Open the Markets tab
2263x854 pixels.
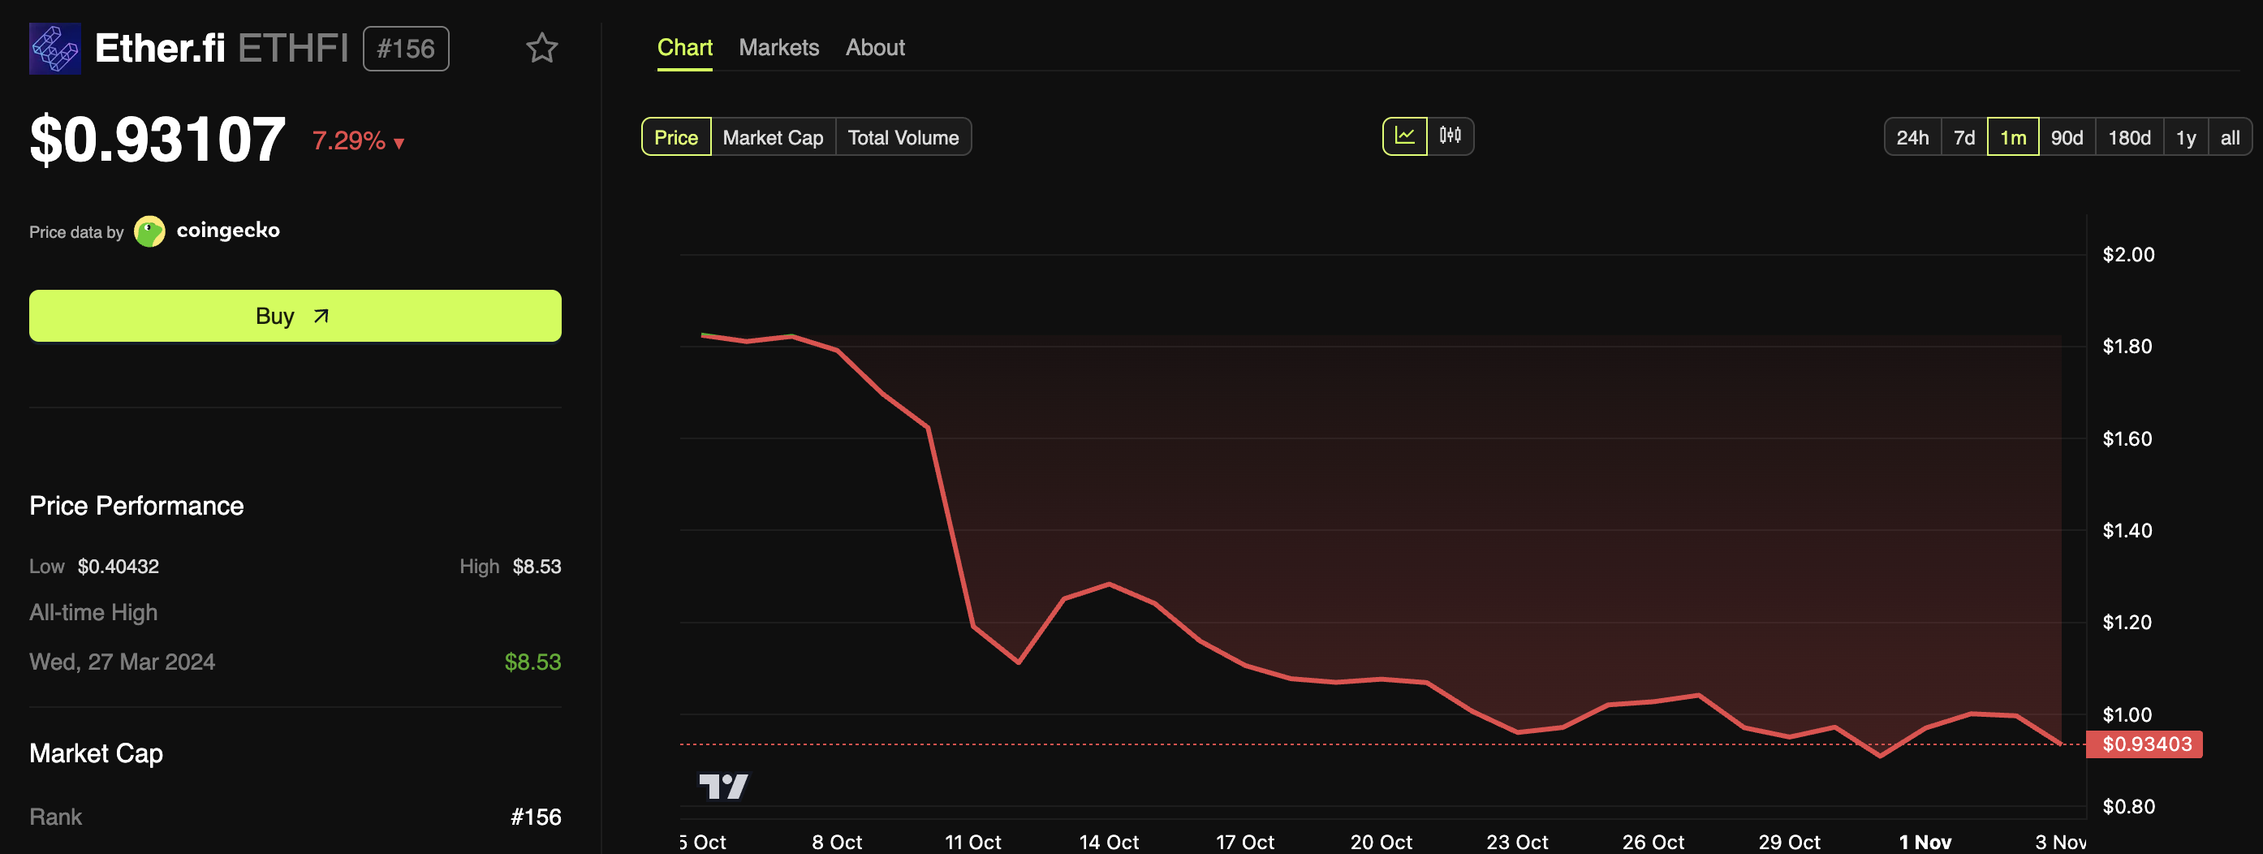coord(778,47)
